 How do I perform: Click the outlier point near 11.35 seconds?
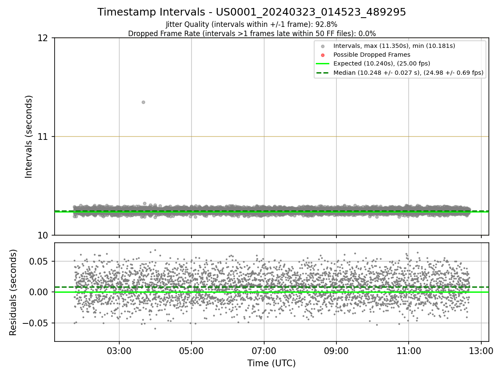[x=143, y=102]
